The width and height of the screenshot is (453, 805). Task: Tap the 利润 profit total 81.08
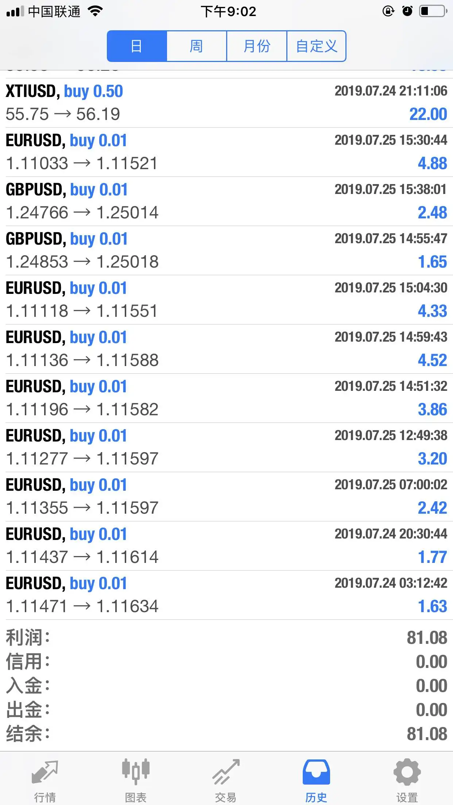pyautogui.click(x=427, y=638)
